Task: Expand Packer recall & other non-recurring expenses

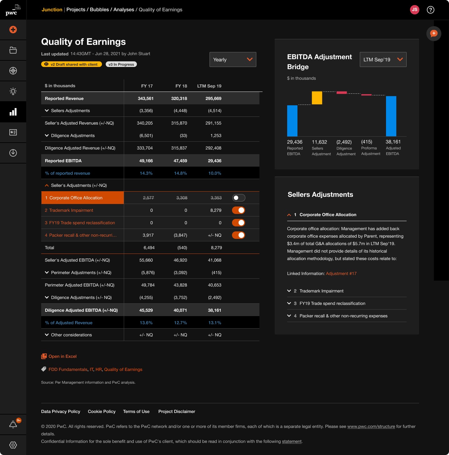Action: pos(289,316)
